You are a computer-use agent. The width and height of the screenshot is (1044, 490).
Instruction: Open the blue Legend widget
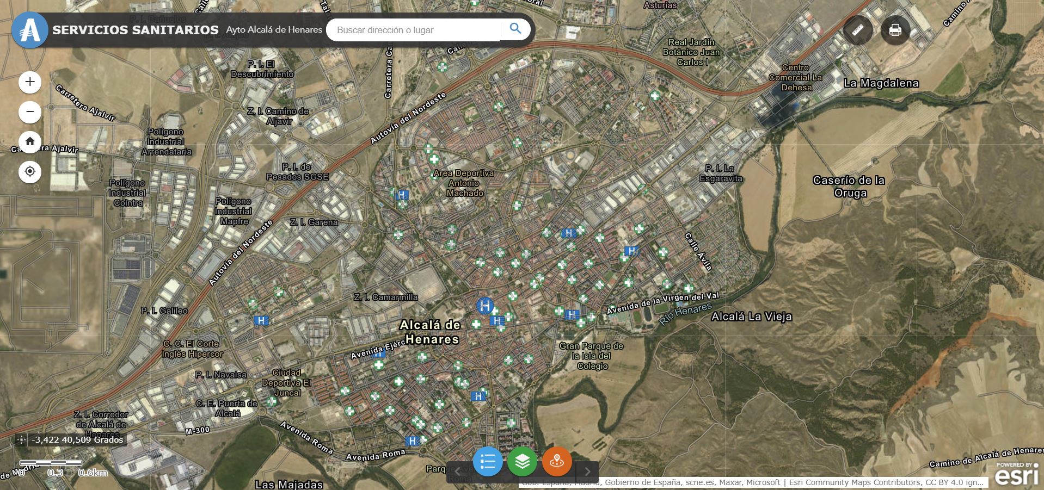click(x=488, y=462)
